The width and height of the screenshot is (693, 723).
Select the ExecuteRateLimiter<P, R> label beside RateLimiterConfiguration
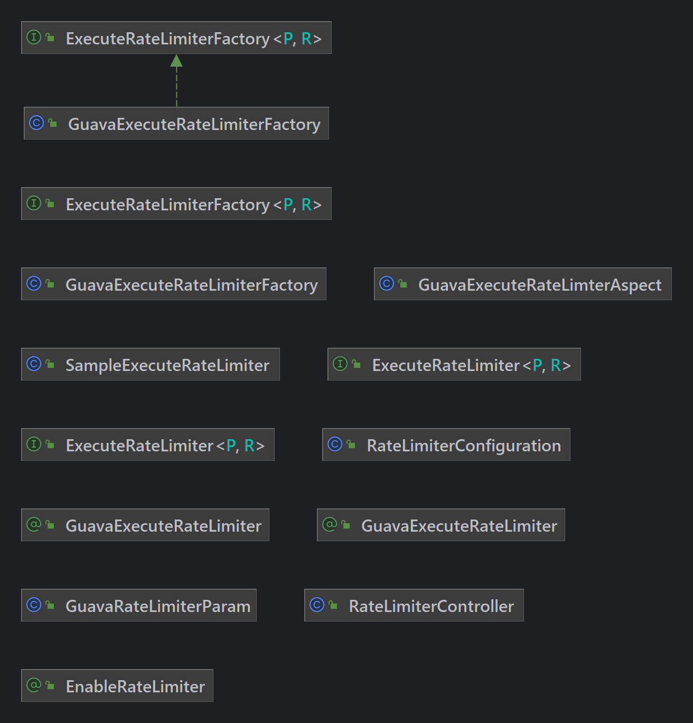[165, 446]
